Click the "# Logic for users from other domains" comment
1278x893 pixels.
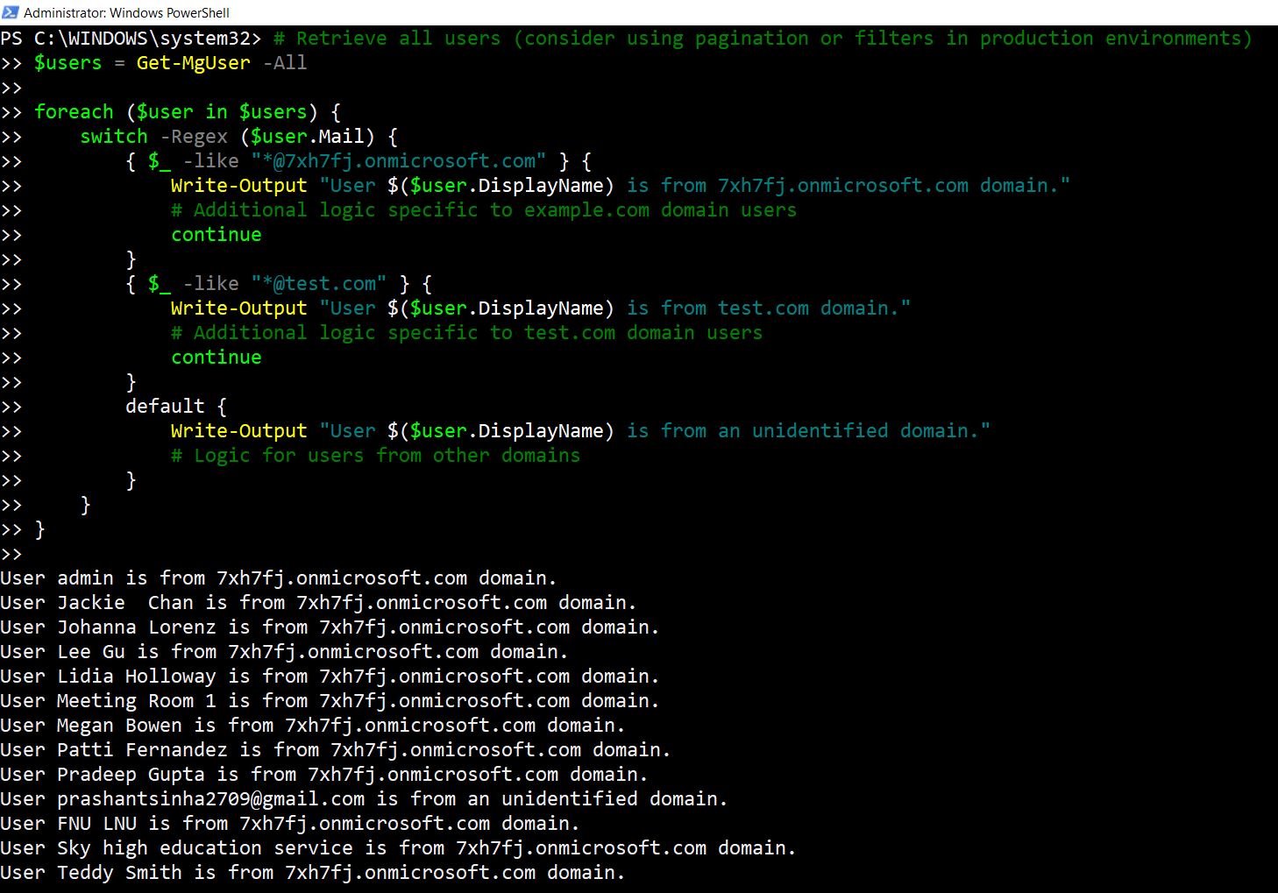click(x=375, y=456)
